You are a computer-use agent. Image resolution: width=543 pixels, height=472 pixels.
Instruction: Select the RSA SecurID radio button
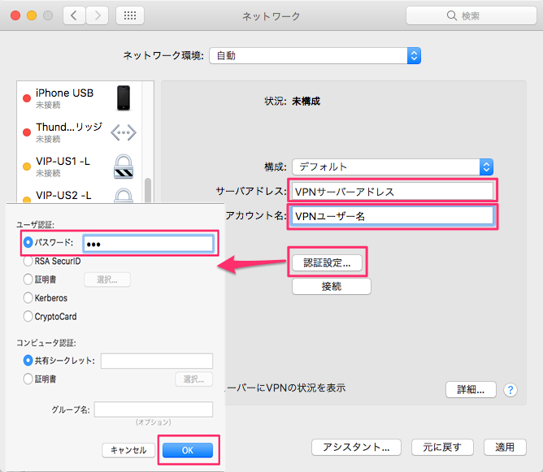pyautogui.click(x=28, y=261)
